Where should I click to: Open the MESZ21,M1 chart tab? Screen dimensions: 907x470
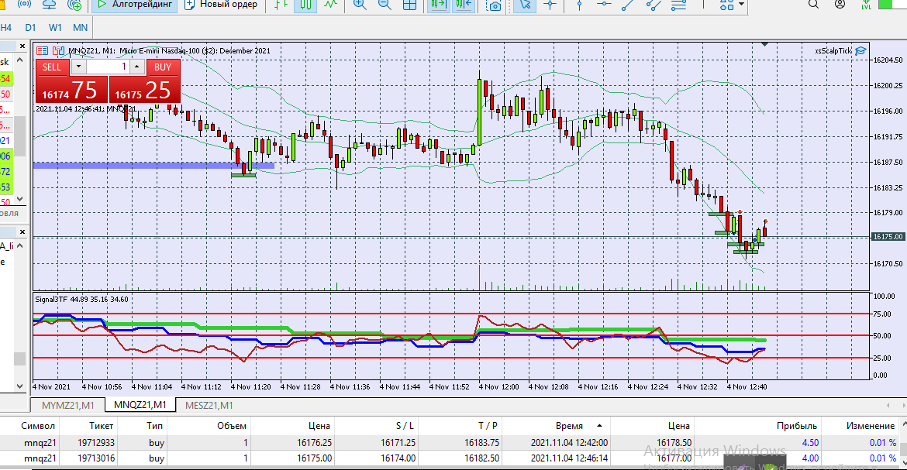click(208, 405)
